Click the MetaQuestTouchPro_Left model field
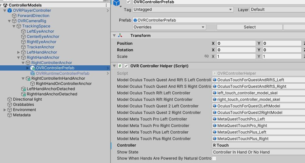 click(258, 119)
